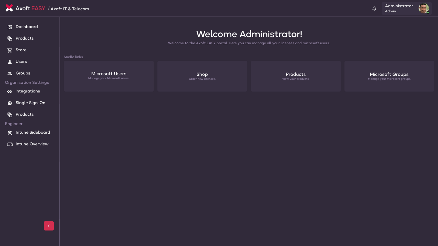Image resolution: width=438 pixels, height=246 pixels.
Task: Click 'Manage your Microsoft groups.' subtitle
Action: (x=389, y=79)
